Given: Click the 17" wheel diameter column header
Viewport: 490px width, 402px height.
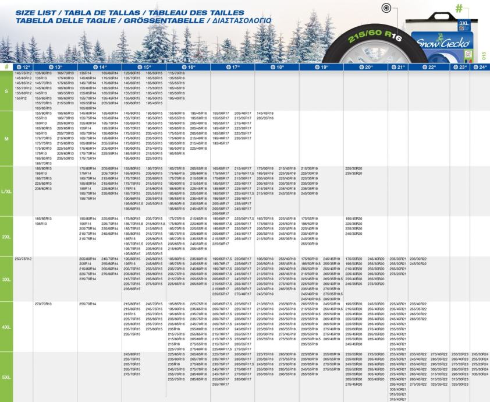Looking at the screenshot, I should (x=233, y=67).
